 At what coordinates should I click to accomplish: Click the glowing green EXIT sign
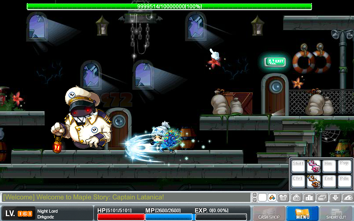[x=275, y=61]
